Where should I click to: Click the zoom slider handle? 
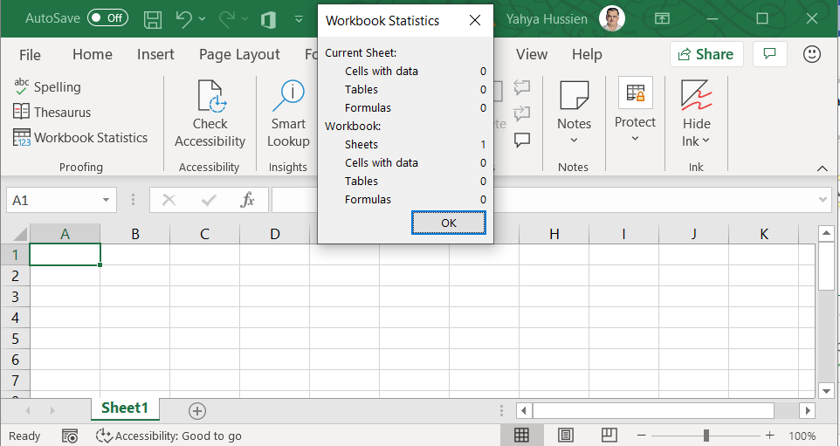coord(706,436)
